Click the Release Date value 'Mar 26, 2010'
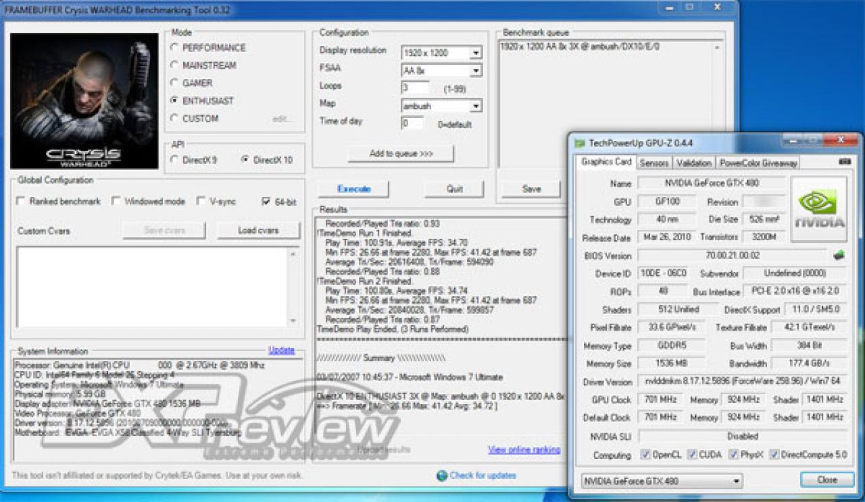The width and height of the screenshot is (865, 502). tap(666, 238)
